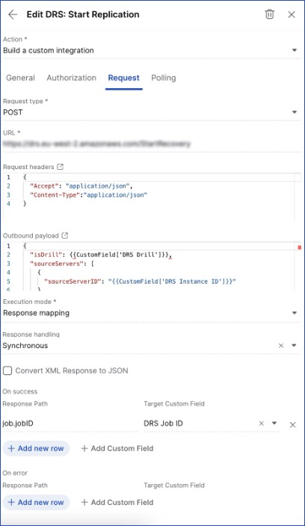Add new row under On error
Image resolution: width=305 pixels, height=526 pixels.
(36, 503)
